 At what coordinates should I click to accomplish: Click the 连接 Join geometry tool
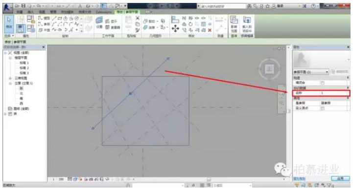pyautogui.click(x=149, y=27)
